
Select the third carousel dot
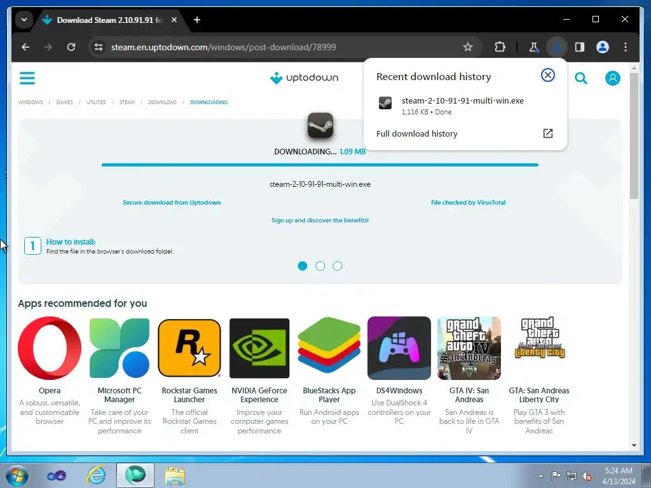(x=338, y=266)
